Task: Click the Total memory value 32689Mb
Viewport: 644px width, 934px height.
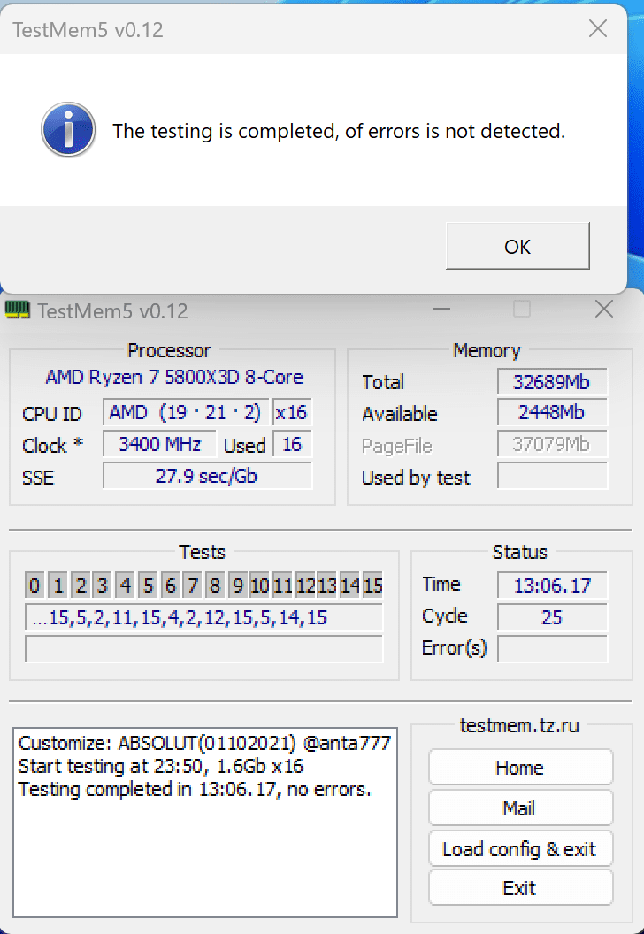Action: (552, 381)
